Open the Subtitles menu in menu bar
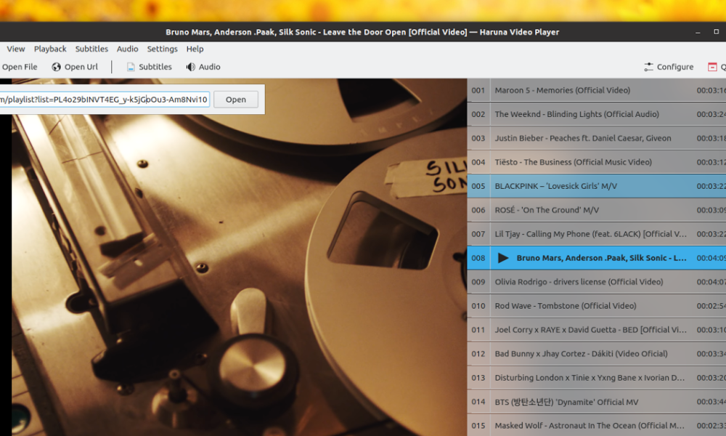The width and height of the screenshot is (726, 436). pyautogui.click(x=91, y=49)
